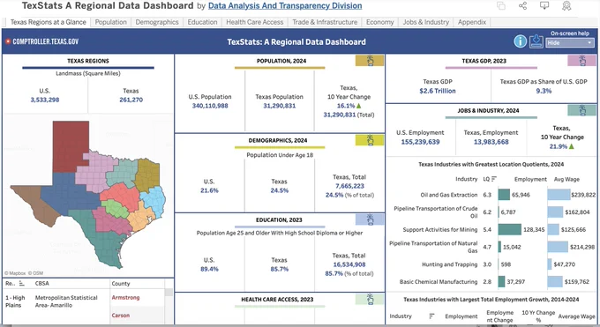Click sort icon beside Re.. column header
This screenshot has height=327, width=600.
[22, 284]
